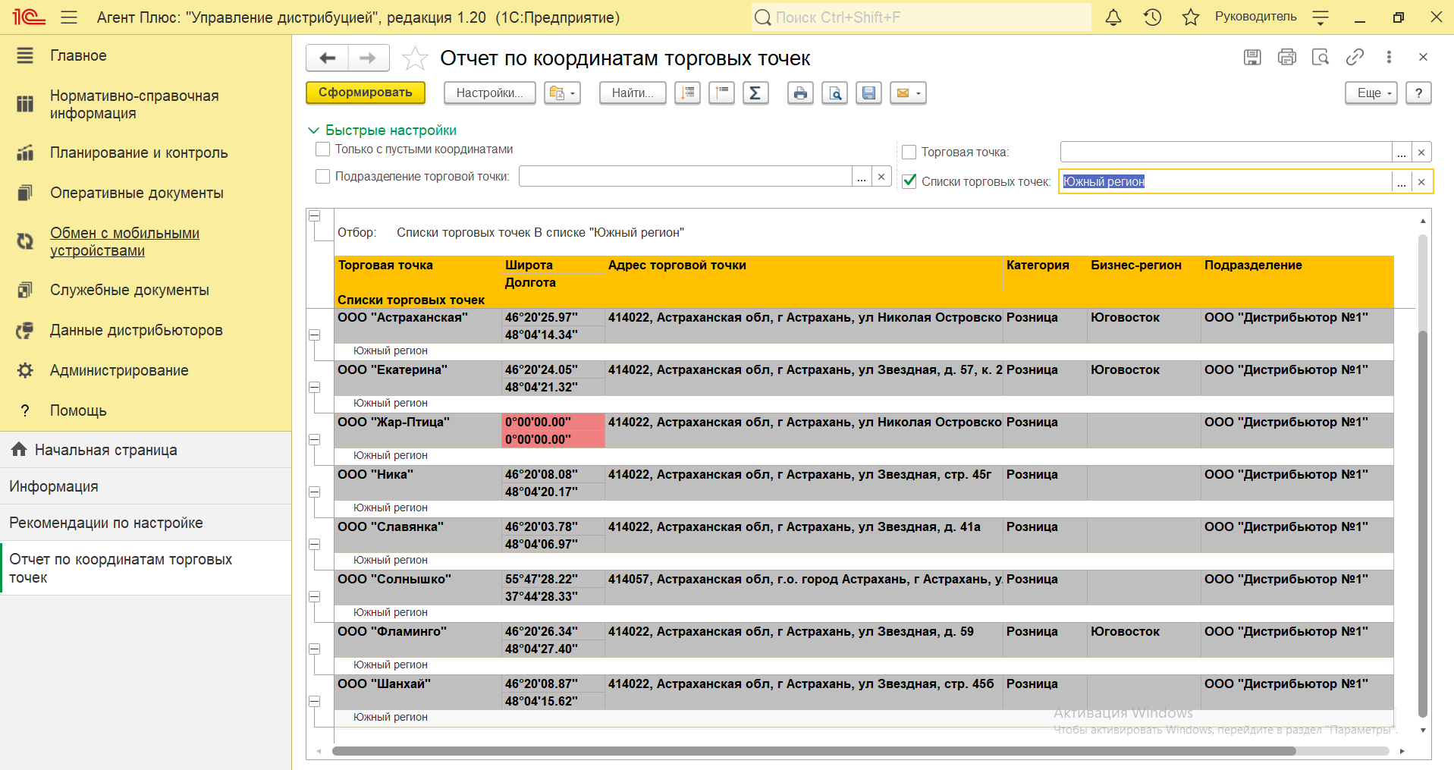Toggle Подразделение торговой точки checkbox
Screen dimensions: 1454x770
(x=322, y=176)
